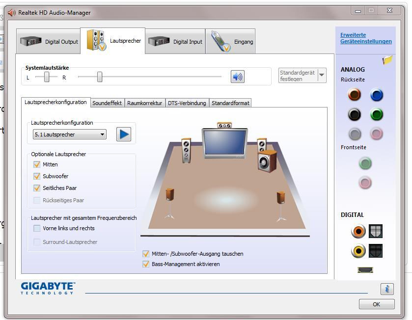Open Erweiterte Geräteeinstellungen link
The width and height of the screenshot is (412, 320).
pos(366,38)
